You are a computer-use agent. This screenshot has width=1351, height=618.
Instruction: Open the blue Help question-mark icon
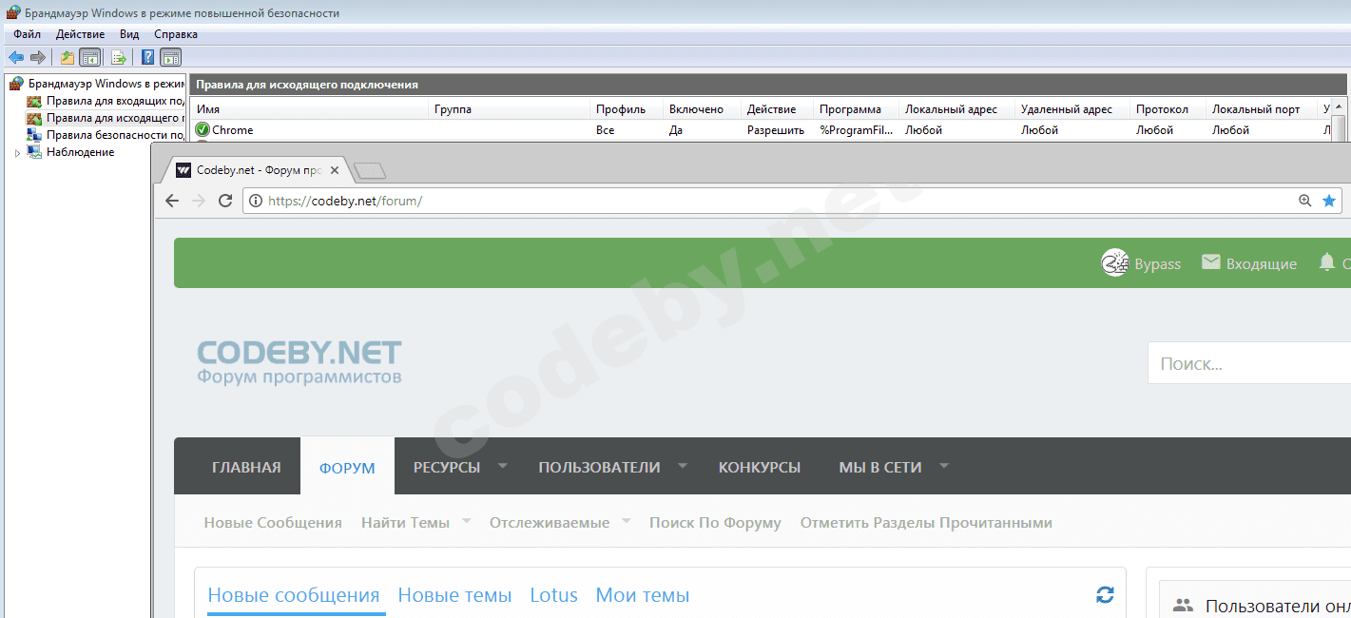(148, 57)
